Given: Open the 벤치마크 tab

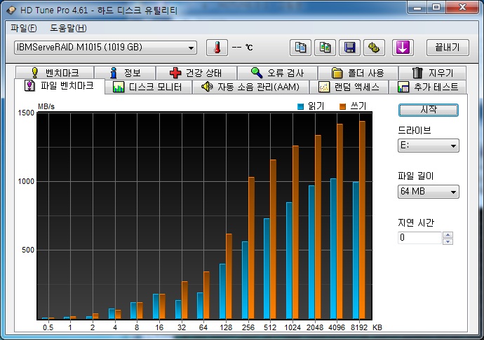Looking at the screenshot, I should [55, 73].
